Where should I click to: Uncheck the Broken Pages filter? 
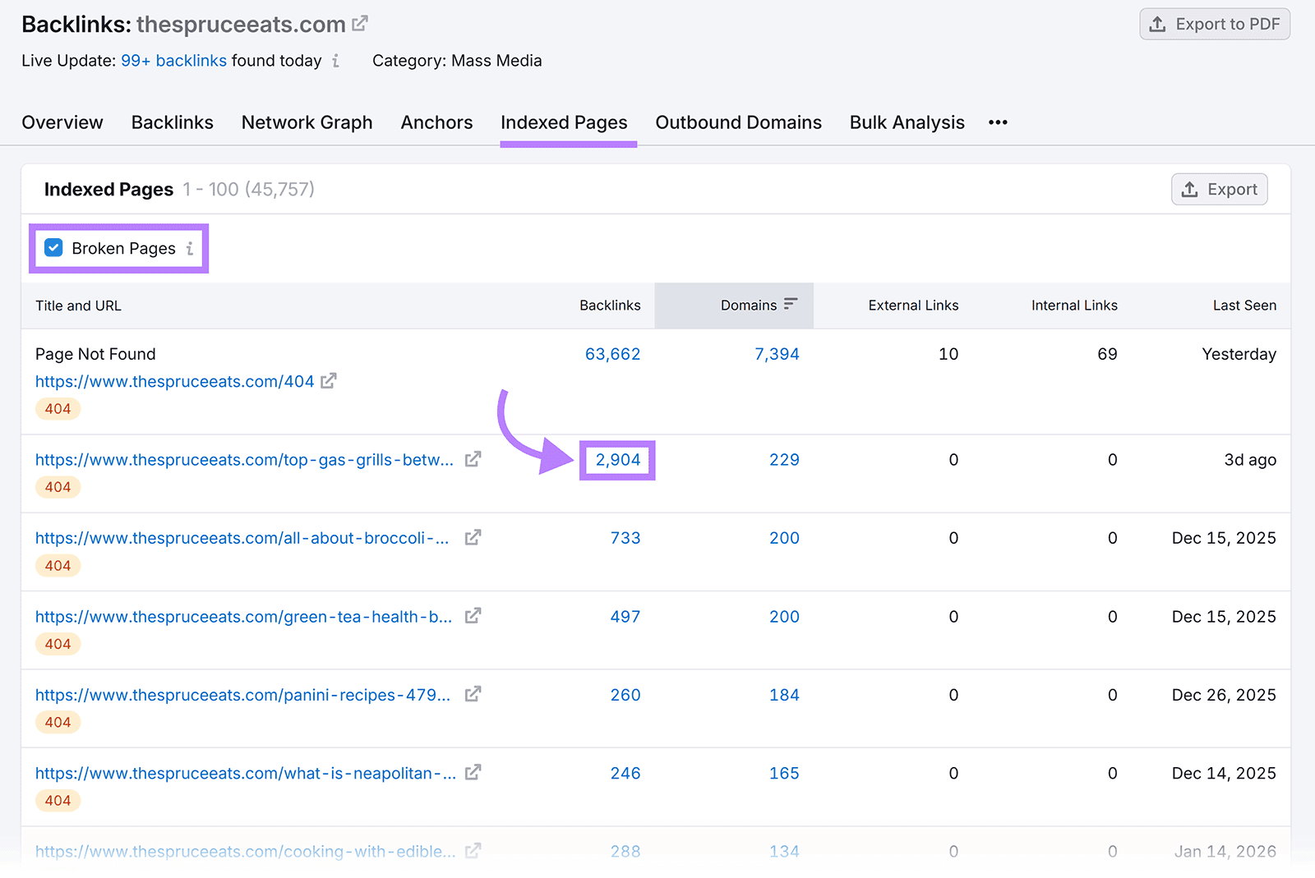point(53,247)
